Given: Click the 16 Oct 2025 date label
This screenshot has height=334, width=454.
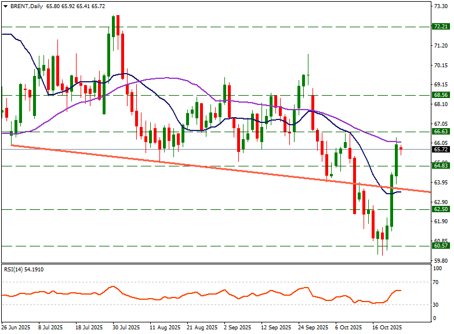Looking at the screenshot, I should (x=387, y=327).
